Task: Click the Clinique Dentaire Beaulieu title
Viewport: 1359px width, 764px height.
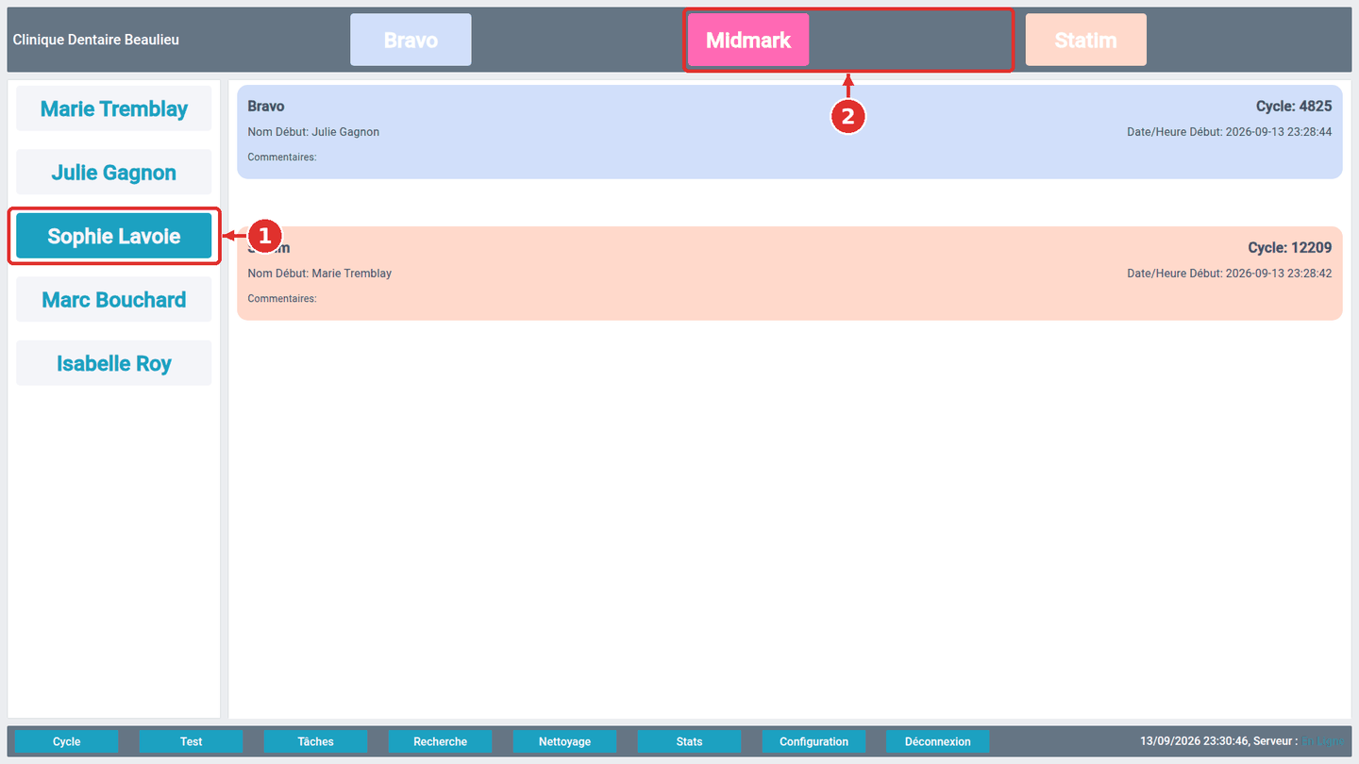Action: [x=96, y=40]
